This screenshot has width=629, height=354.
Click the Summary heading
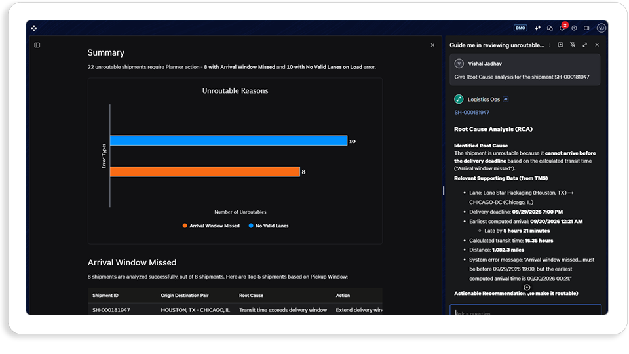click(x=106, y=52)
